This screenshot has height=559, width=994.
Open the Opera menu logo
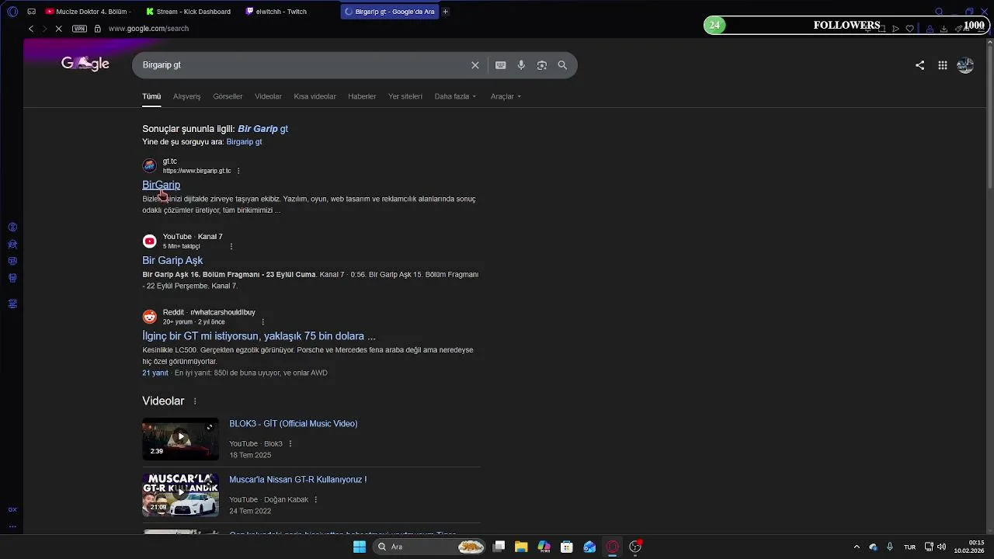click(12, 12)
